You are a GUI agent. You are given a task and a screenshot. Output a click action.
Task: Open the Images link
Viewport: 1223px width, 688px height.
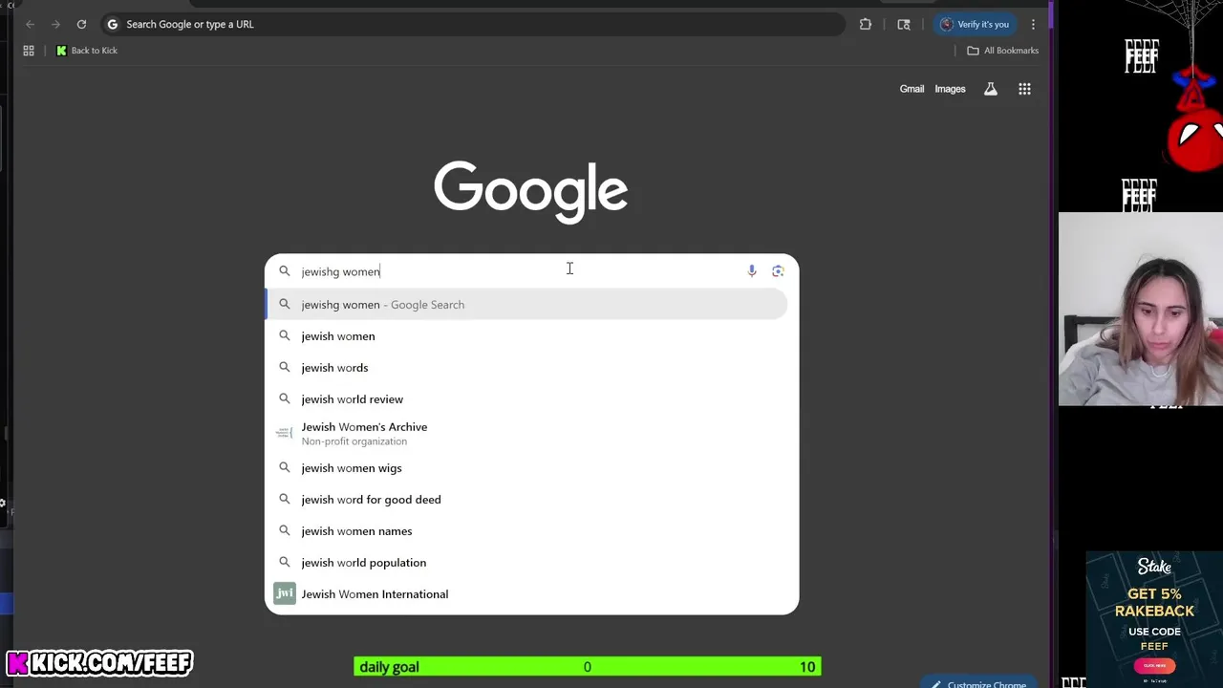pos(950,89)
